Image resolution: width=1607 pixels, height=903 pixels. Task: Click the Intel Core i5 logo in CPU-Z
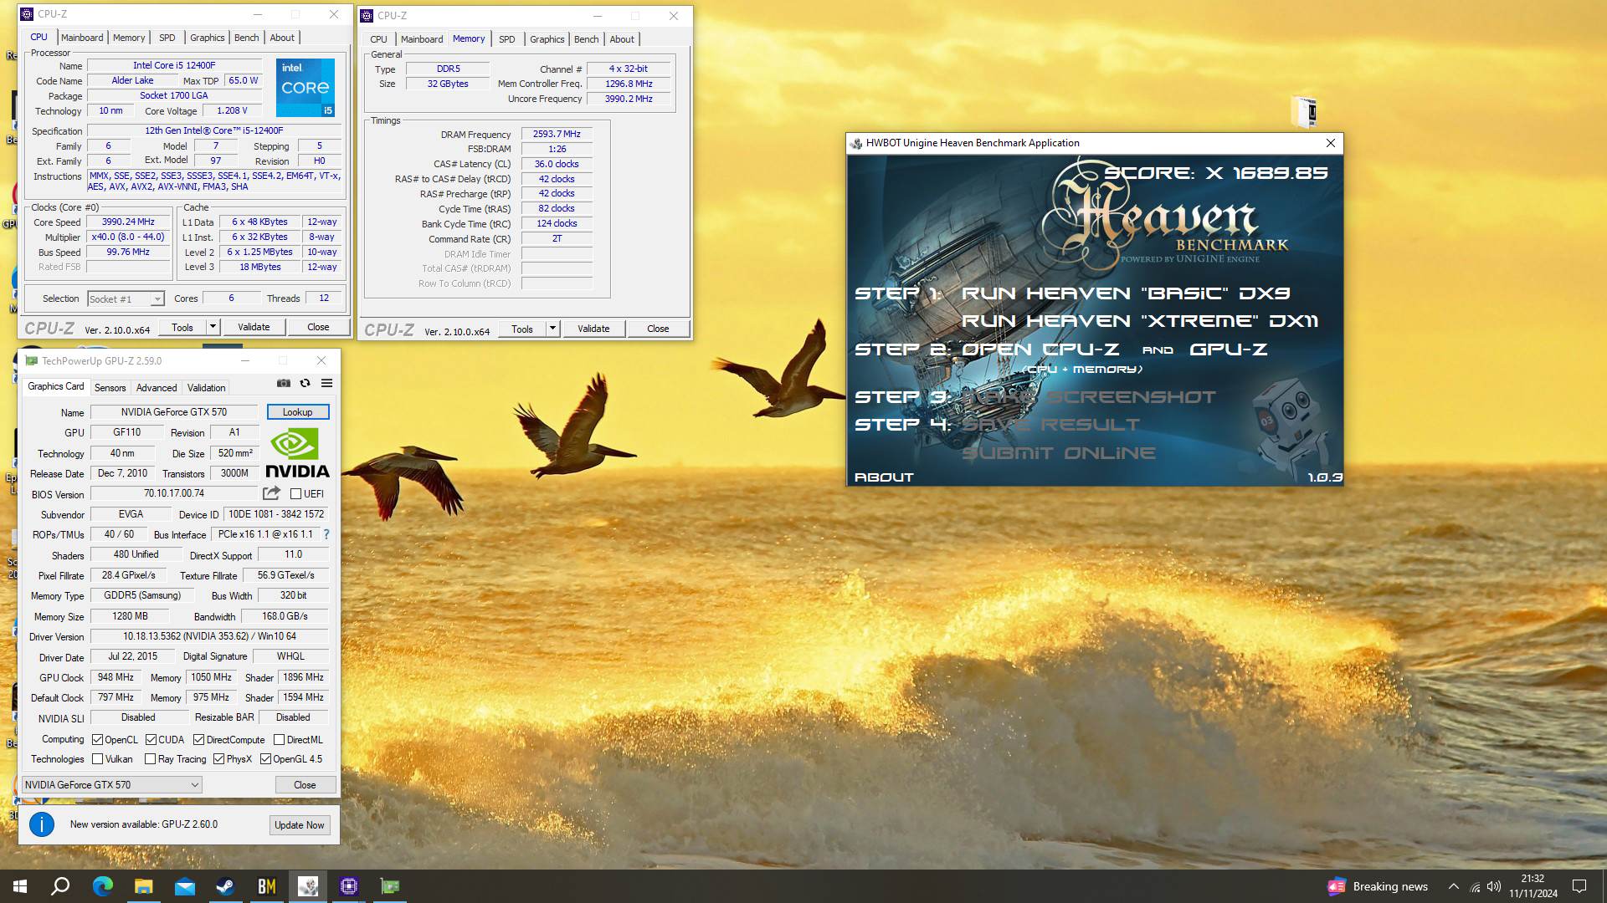[x=305, y=88]
